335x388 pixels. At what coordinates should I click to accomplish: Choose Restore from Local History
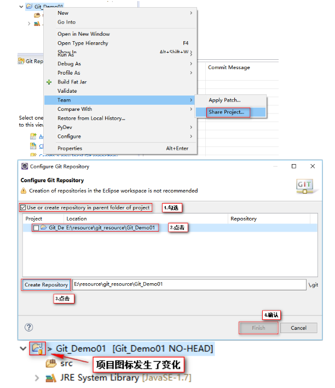120,119
